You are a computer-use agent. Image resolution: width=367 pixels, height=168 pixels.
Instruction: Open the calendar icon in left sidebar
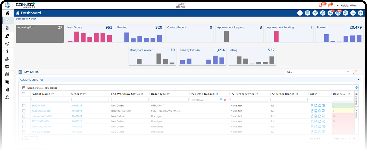[7, 74]
